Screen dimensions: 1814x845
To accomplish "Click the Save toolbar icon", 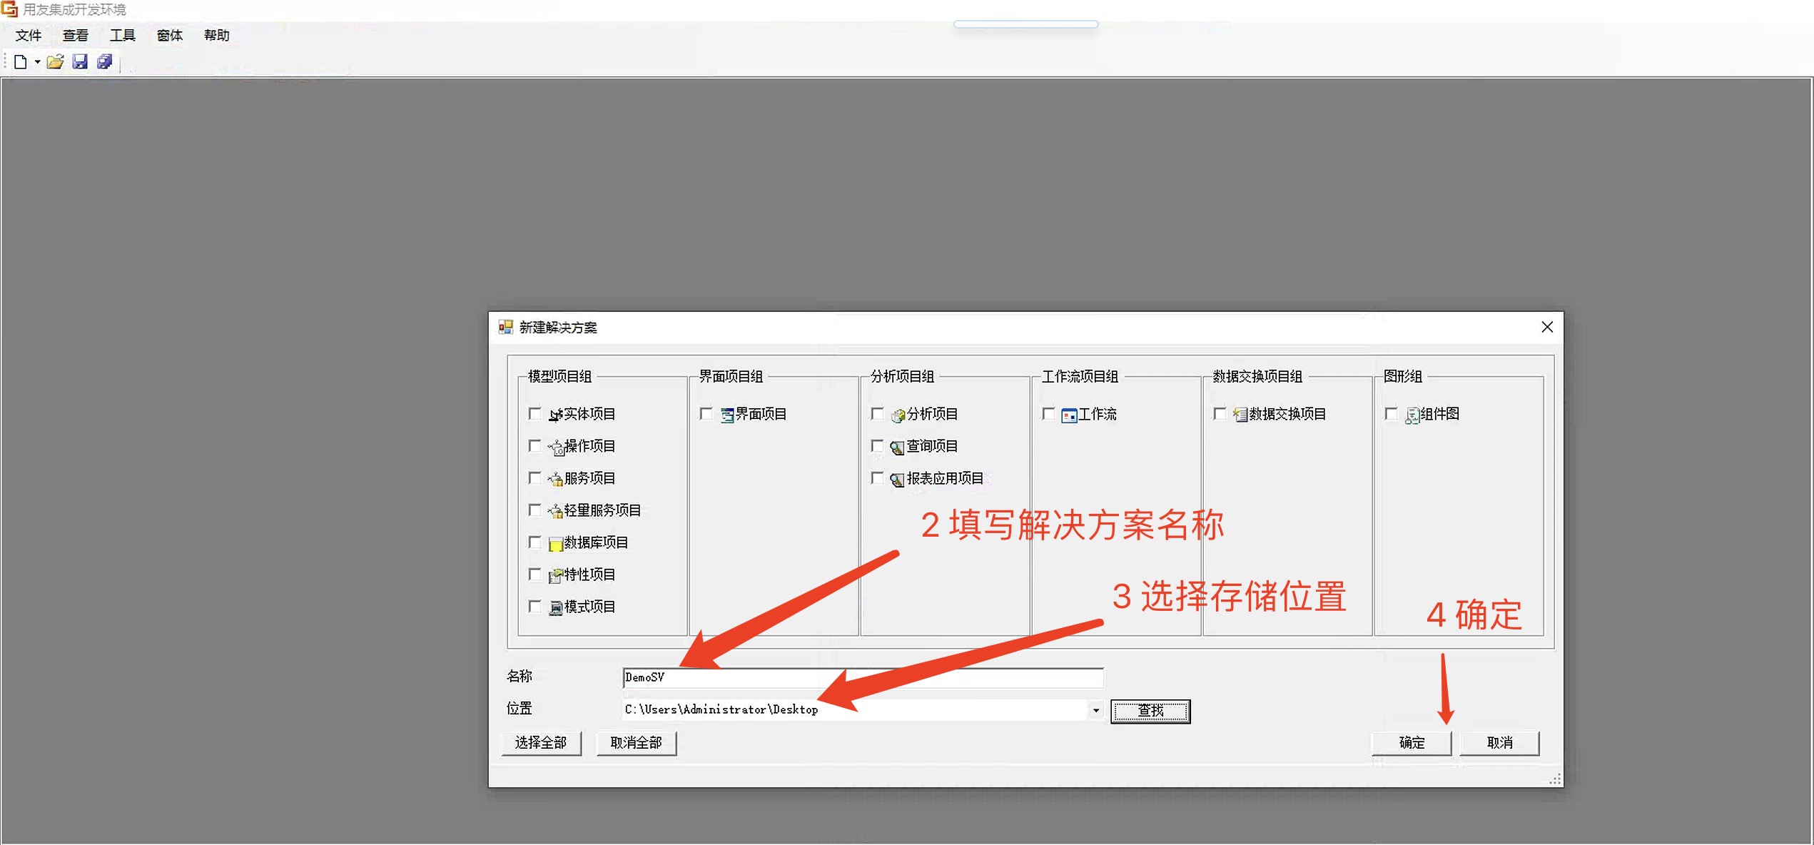I will click(x=80, y=62).
